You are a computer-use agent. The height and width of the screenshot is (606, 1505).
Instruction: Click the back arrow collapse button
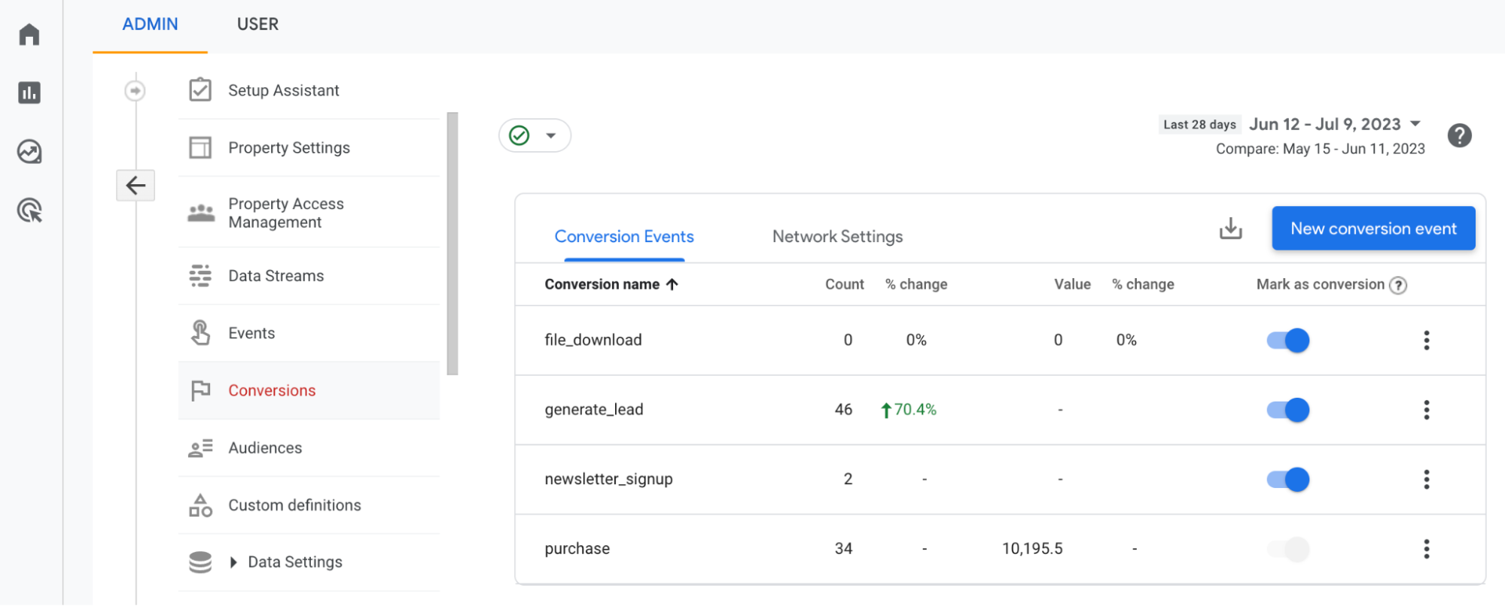136,186
